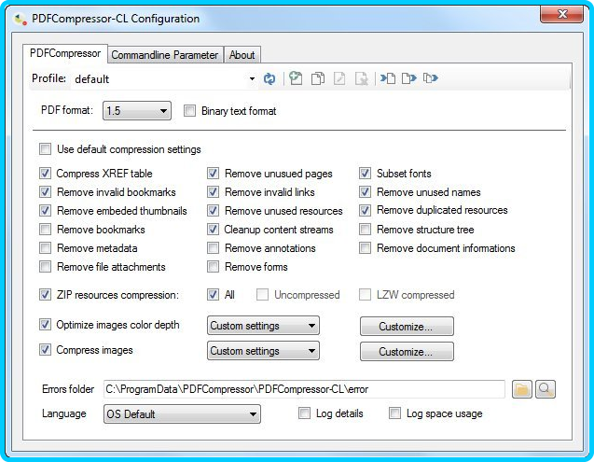Select the PDFCompressor tab

click(65, 53)
